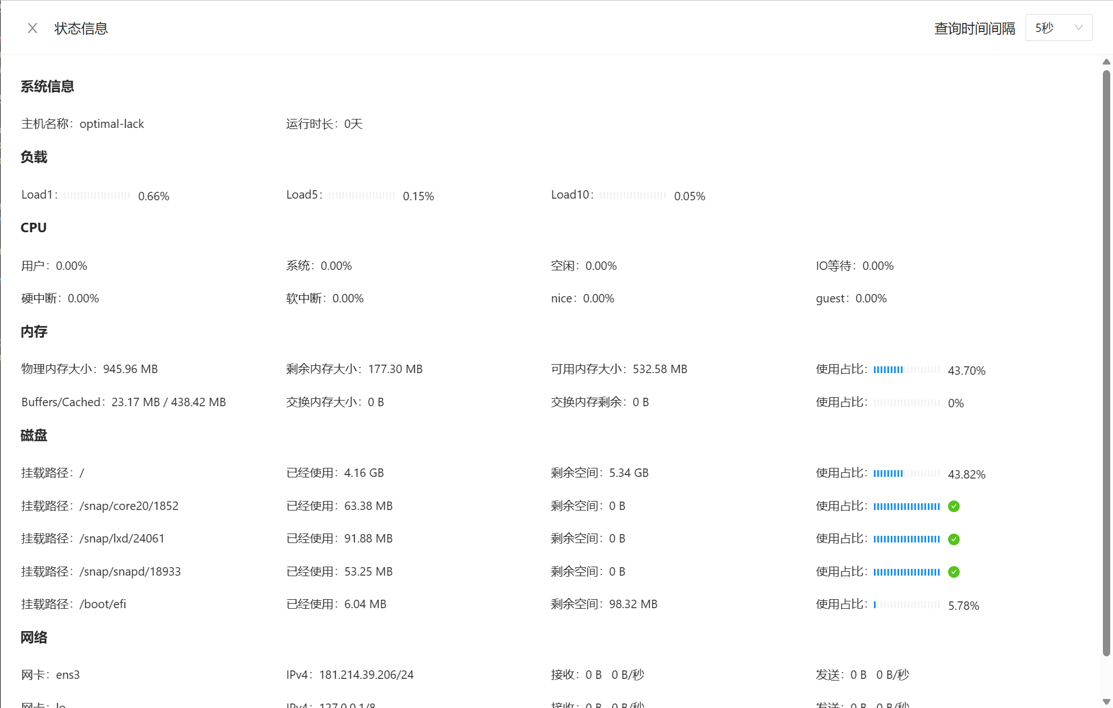This screenshot has width=1113, height=708.
Task: Click the 网卡 ens3 label
Action: click(51, 675)
